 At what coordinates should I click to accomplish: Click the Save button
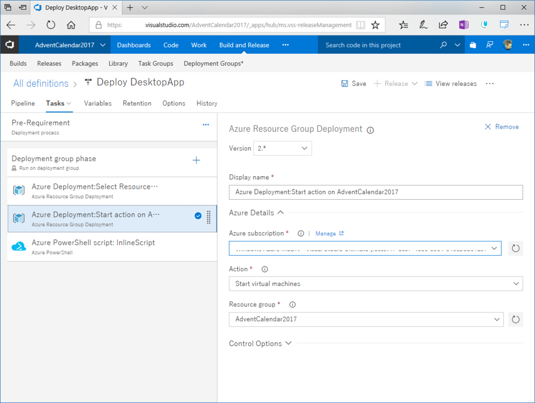coord(353,84)
